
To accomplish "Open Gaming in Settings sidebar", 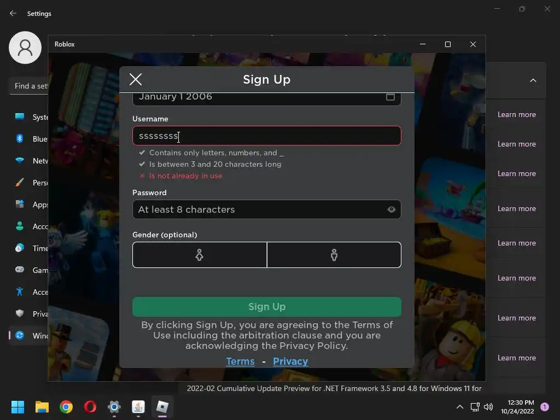I will pyautogui.click(x=31, y=270).
